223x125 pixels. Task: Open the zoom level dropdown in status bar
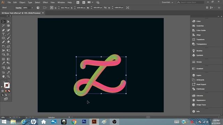(x=10, y=117)
